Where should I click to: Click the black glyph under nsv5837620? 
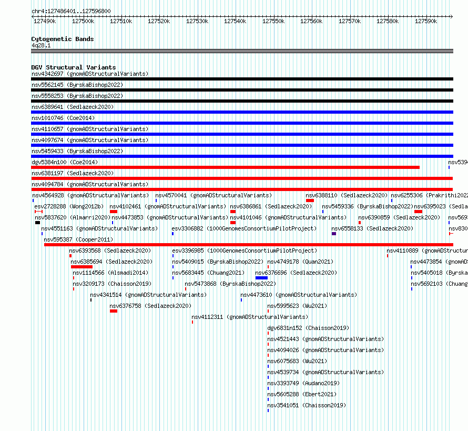click(38, 223)
